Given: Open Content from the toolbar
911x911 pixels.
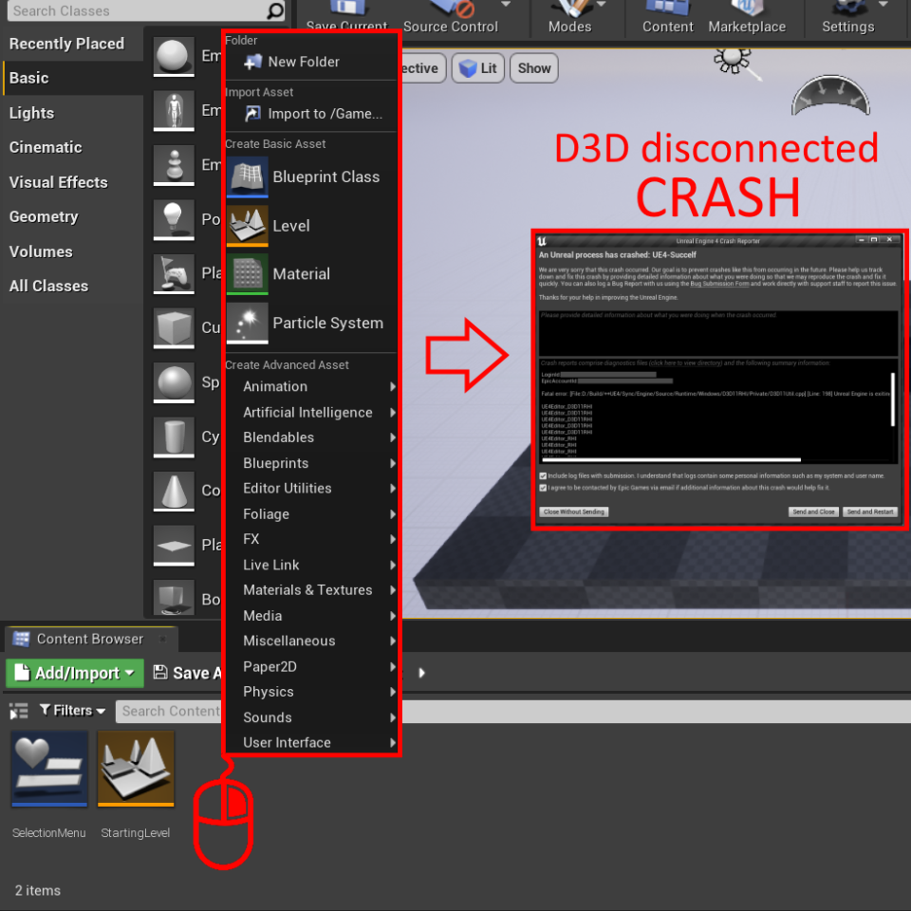Looking at the screenshot, I should click(x=667, y=17).
